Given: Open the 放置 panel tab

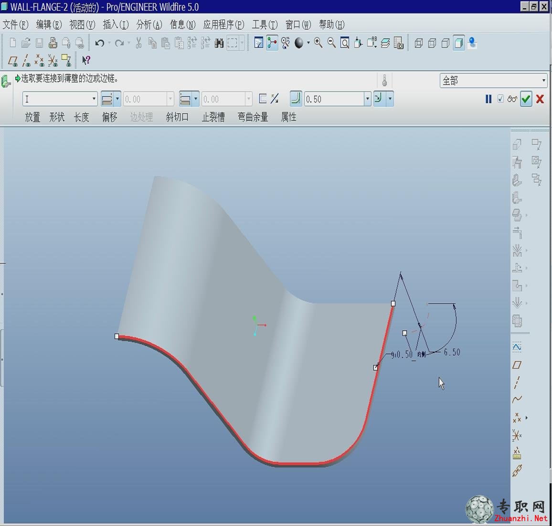Looking at the screenshot, I should [x=32, y=117].
